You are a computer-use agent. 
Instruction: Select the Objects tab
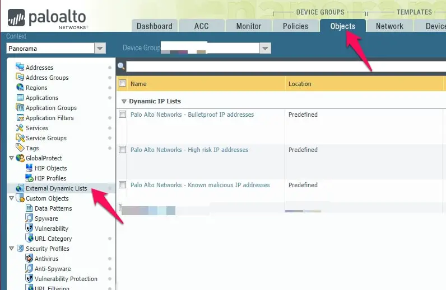[x=343, y=26]
